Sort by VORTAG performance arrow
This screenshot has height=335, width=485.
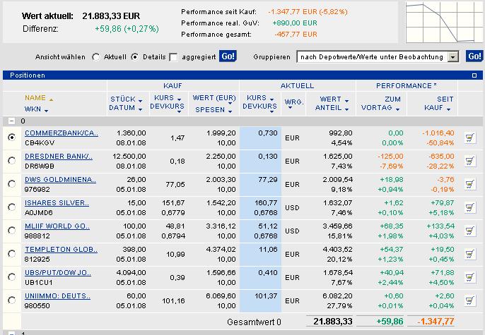point(397,109)
